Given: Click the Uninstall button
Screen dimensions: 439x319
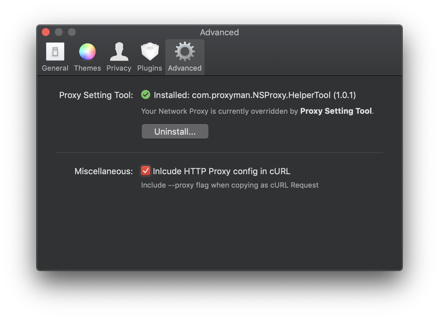Looking at the screenshot, I should [x=175, y=131].
